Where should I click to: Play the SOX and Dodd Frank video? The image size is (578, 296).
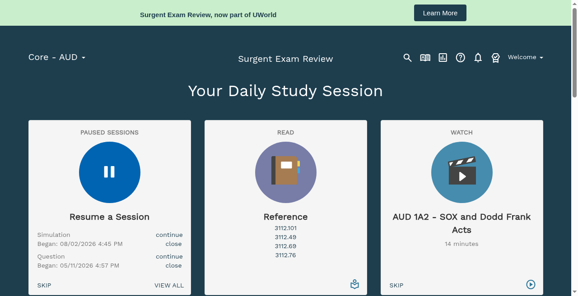point(531,284)
